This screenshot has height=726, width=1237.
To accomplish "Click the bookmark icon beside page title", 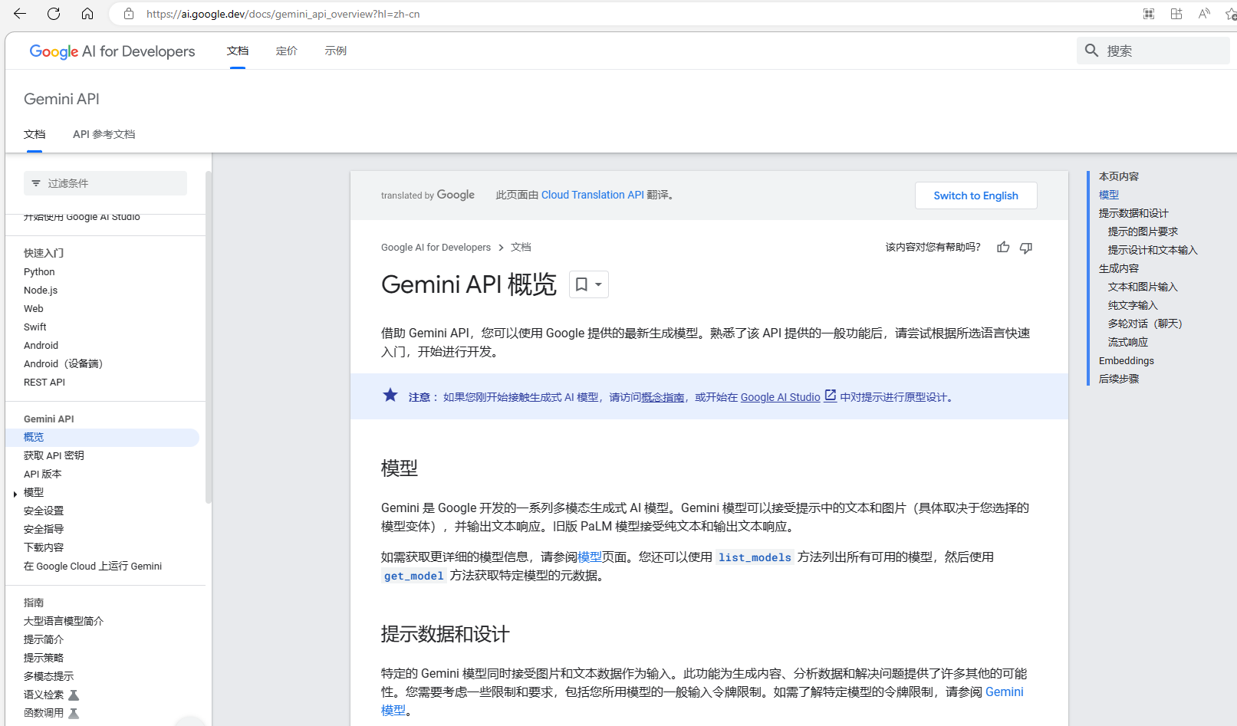I will pyautogui.click(x=581, y=284).
